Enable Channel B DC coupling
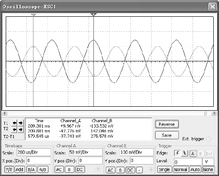The image size is (219, 176). [130, 170]
